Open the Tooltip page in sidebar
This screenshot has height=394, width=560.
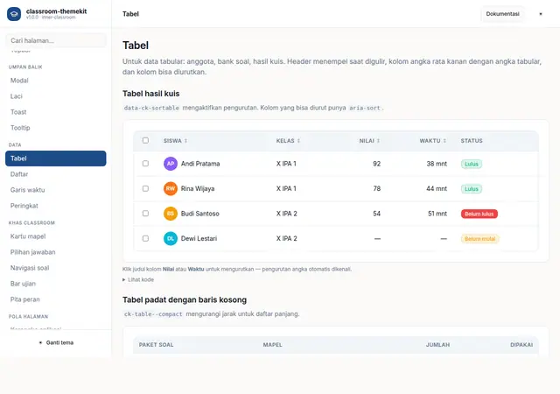click(56, 128)
